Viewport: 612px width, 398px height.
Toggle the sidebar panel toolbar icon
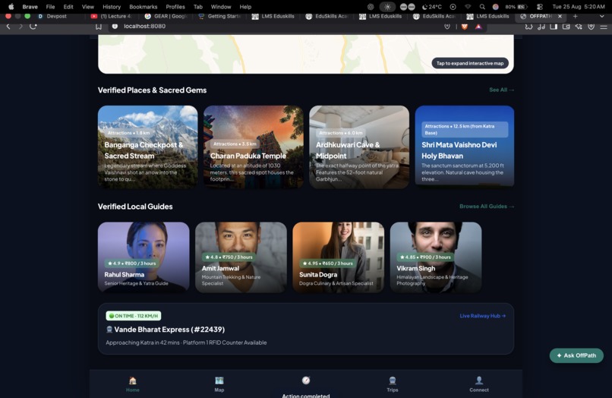pyautogui.click(x=554, y=27)
